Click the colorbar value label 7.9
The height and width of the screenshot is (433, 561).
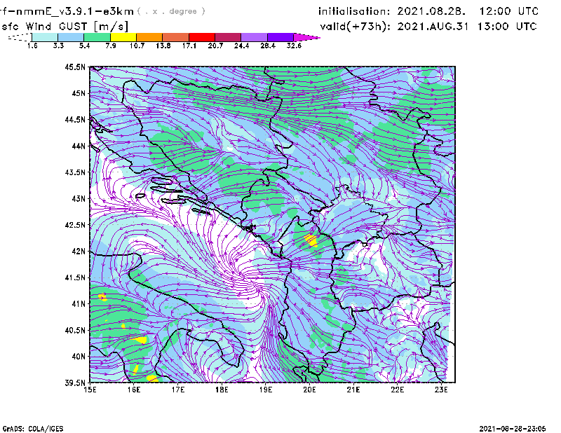coord(111,46)
